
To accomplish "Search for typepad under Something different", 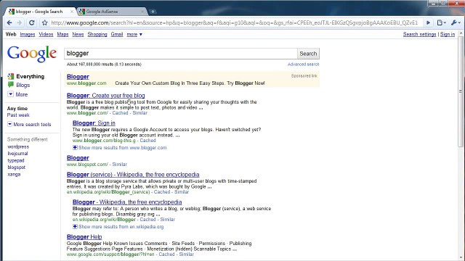I will pos(16,160).
